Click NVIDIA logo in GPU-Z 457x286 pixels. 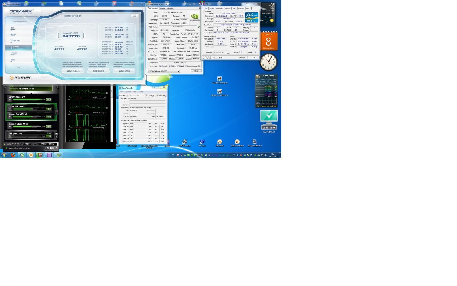[195, 18]
